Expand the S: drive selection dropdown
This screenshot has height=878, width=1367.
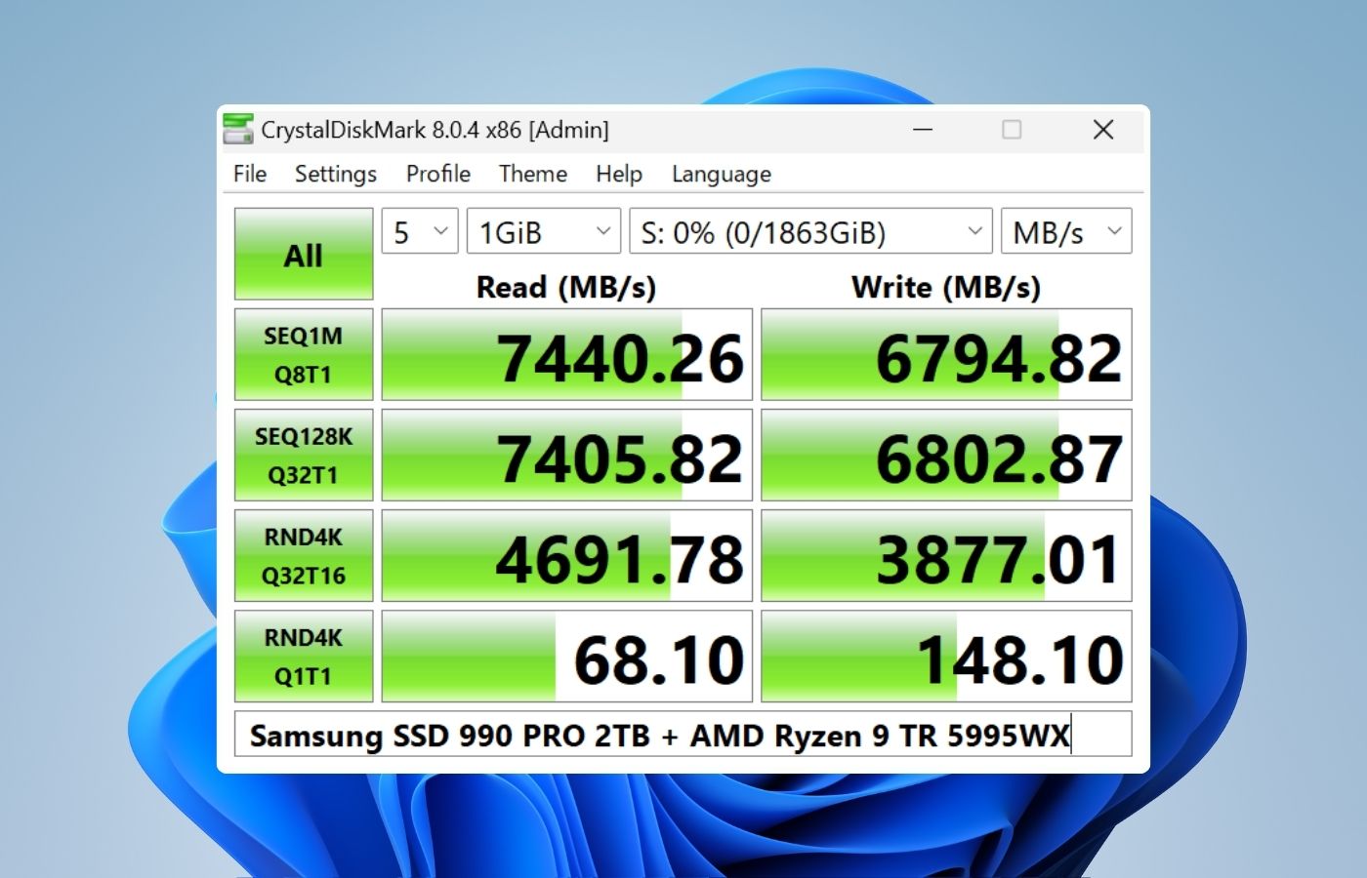coord(810,231)
